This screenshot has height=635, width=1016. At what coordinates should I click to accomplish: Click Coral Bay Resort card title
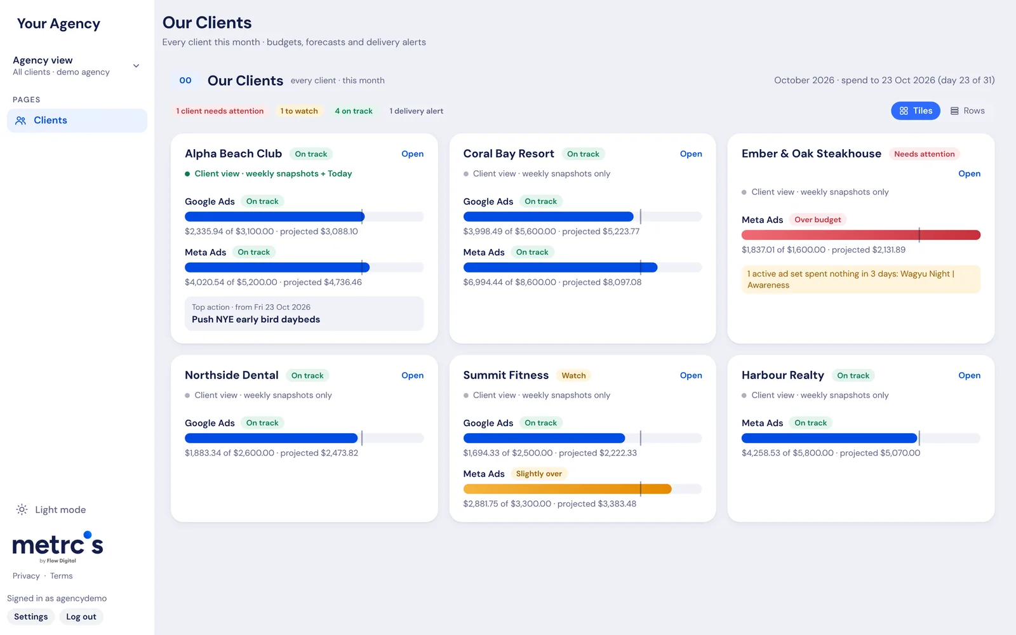click(x=509, y=154)
